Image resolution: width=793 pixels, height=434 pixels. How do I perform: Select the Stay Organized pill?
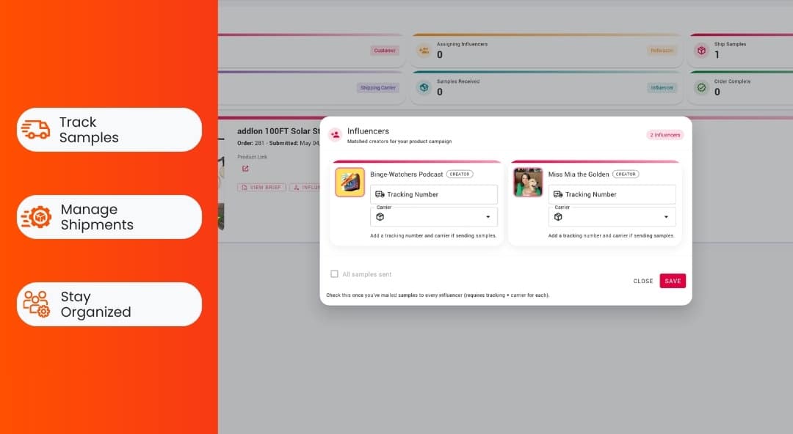point(109,304)
